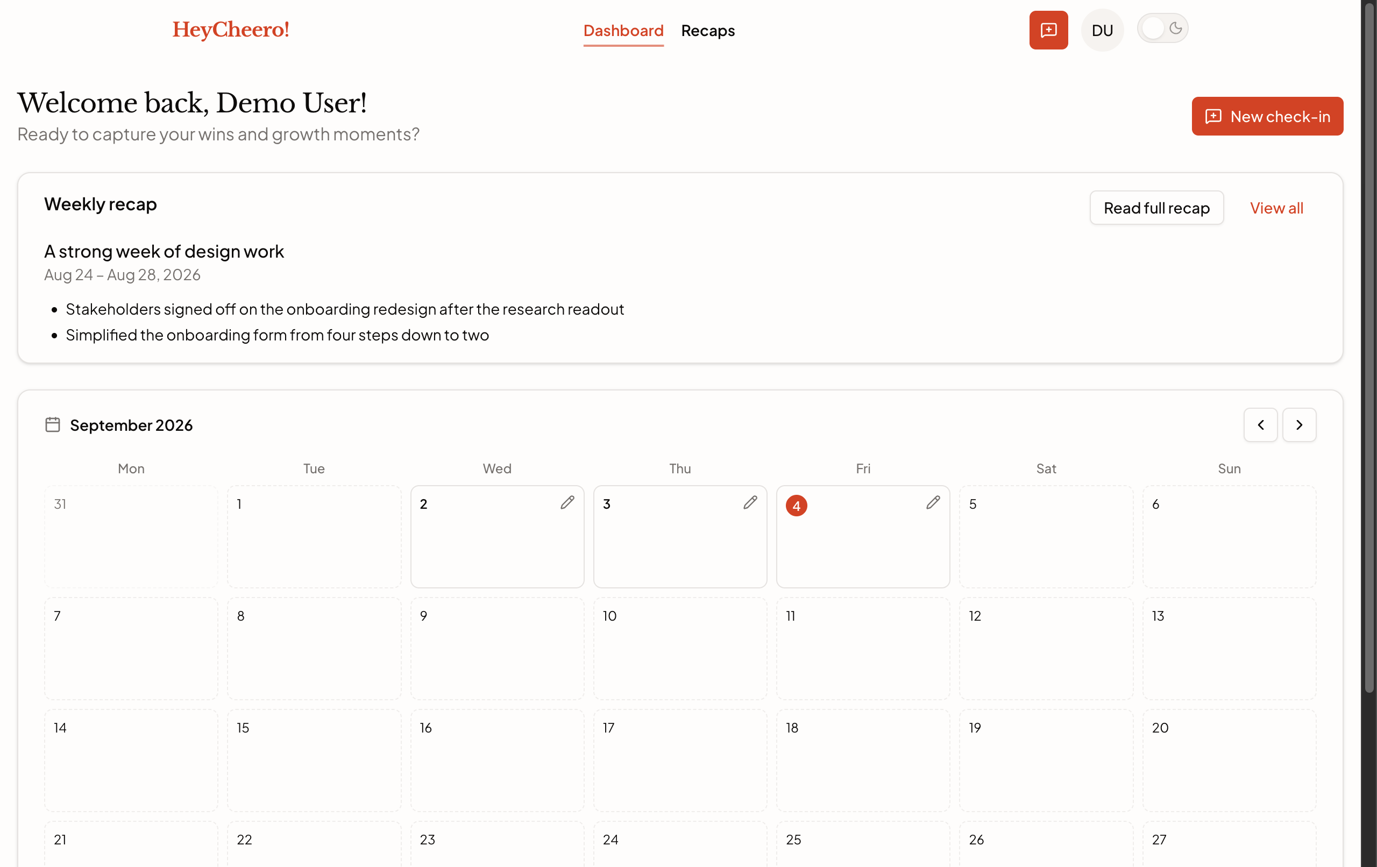This screenshot has height=867, width=1377.
Task: Click the calendar icon beside September 2026
Action: point(53,425)
